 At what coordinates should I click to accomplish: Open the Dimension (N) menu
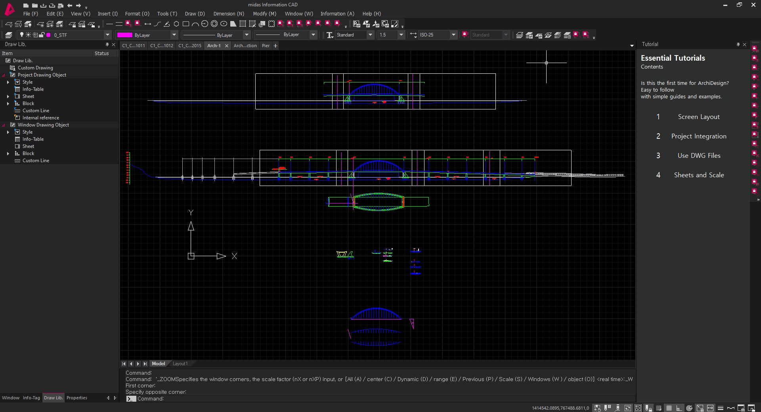tap(229, 13)
